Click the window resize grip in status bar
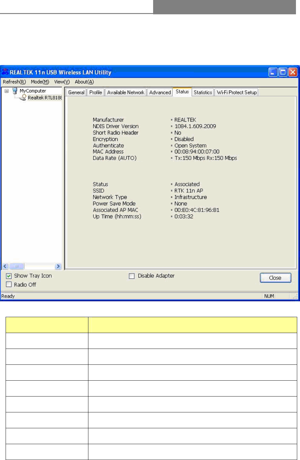 [295, 297]
